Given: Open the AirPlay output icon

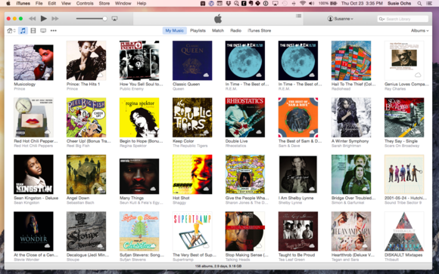Looking at the screenshot, I should click(x=114, y=19).
